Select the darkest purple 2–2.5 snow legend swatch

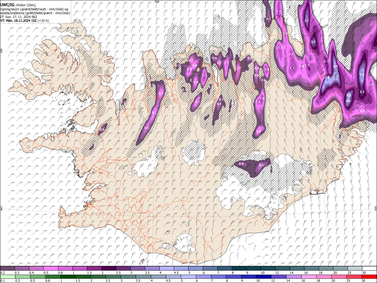point(109,268)
